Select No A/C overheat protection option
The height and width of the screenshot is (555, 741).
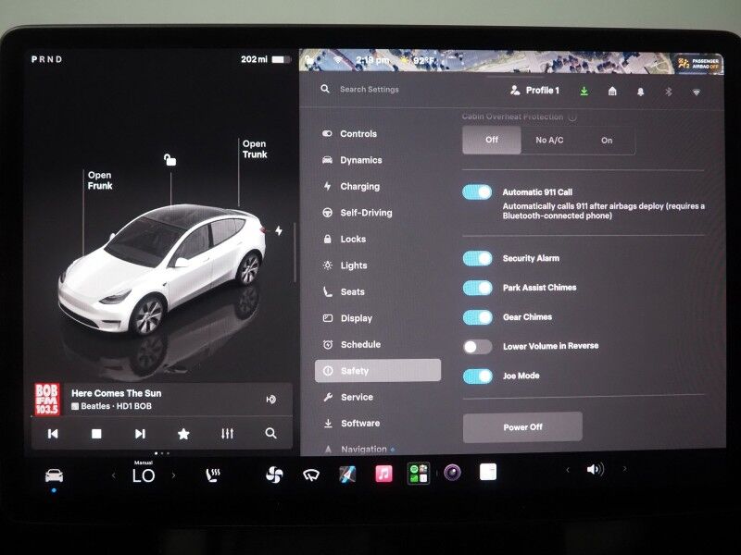click(549, 141)
